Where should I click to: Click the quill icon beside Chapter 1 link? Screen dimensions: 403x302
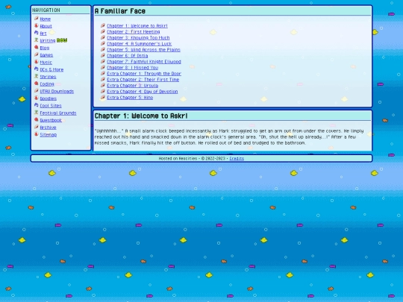pos(103,25)
